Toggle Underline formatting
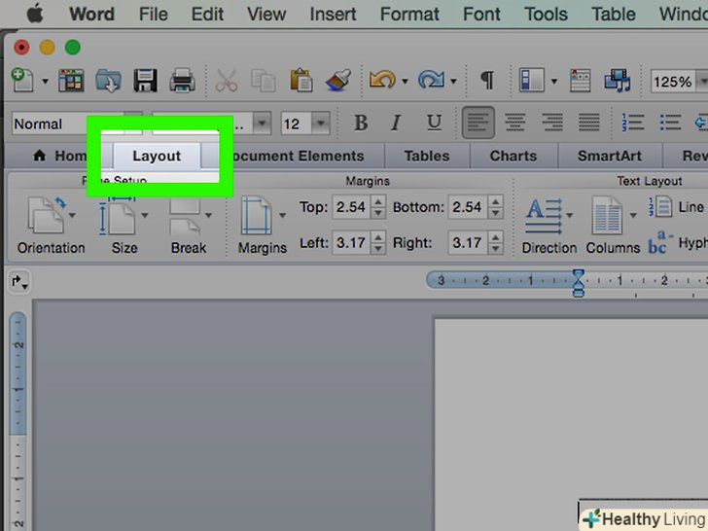The image size is (708, 531). coord(434,123)
